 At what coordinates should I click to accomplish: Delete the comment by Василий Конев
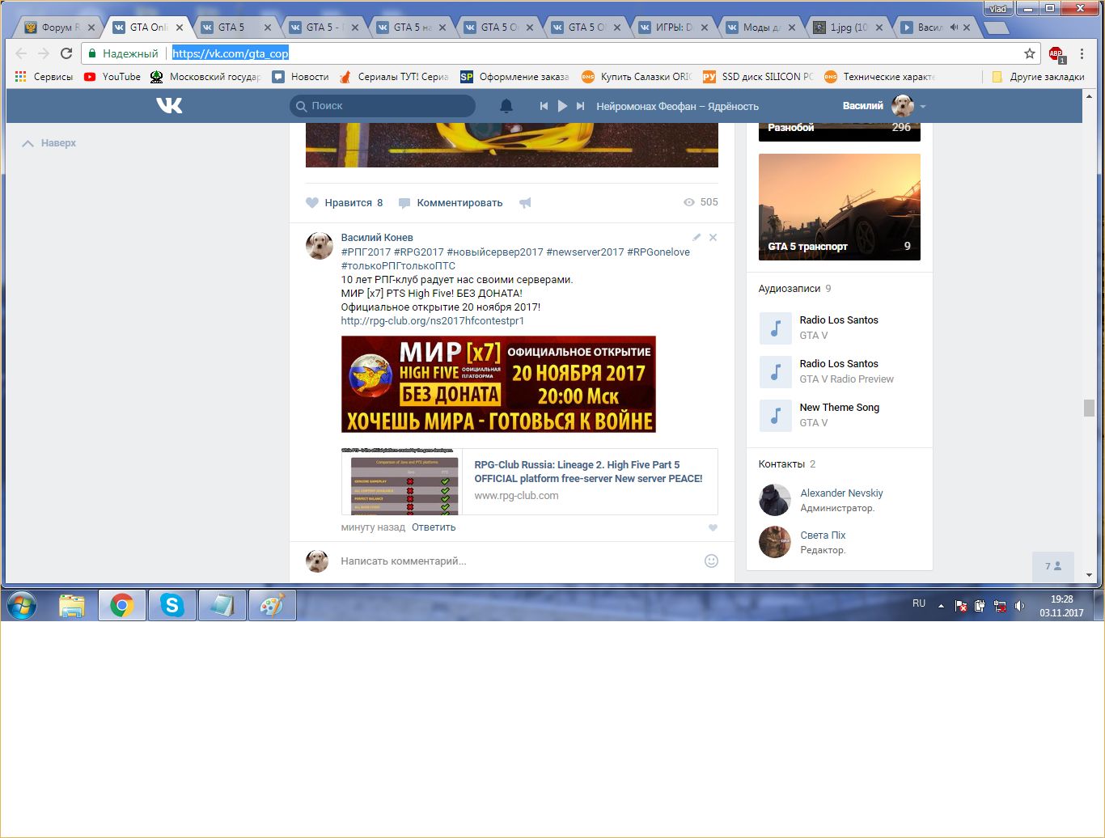tap(713, 237)
